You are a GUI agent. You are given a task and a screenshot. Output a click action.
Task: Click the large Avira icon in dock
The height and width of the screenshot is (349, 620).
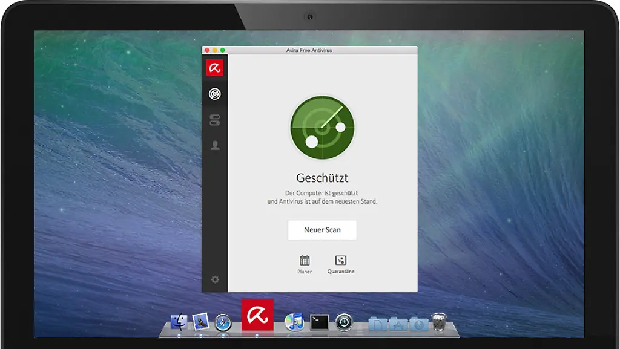pyautogui.click(x=257, y=315)
